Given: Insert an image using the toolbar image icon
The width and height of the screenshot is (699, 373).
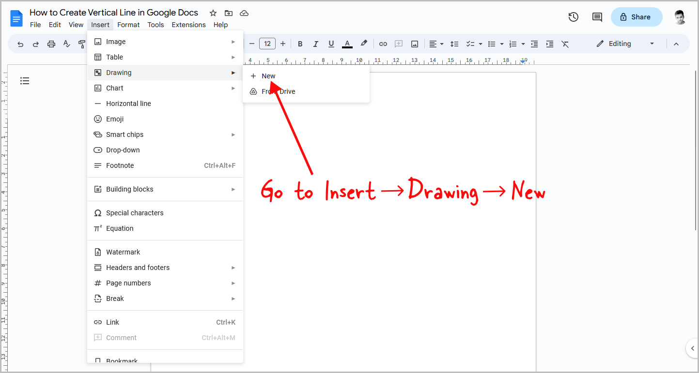Looking at the screenshot, I should tap(415, 44).
